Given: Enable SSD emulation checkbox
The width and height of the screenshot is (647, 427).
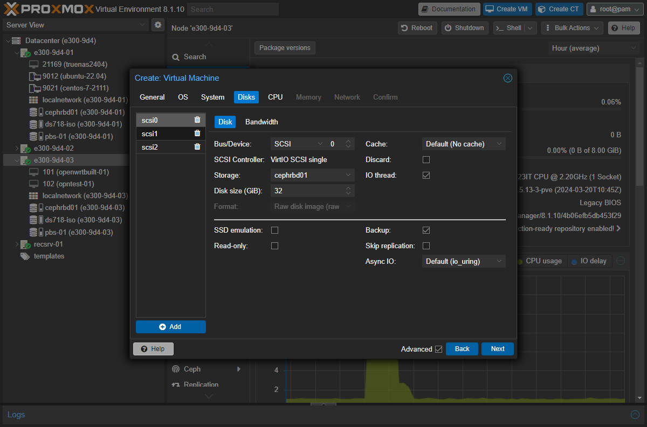Looking at the screenshot, I should pyautogui.click(x=274, y=230).
